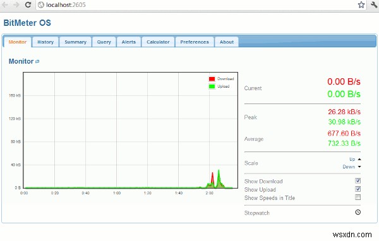Viewport: 379px width, 241px height.
Task: Select the Monitor tab
Action: (18, 42)
